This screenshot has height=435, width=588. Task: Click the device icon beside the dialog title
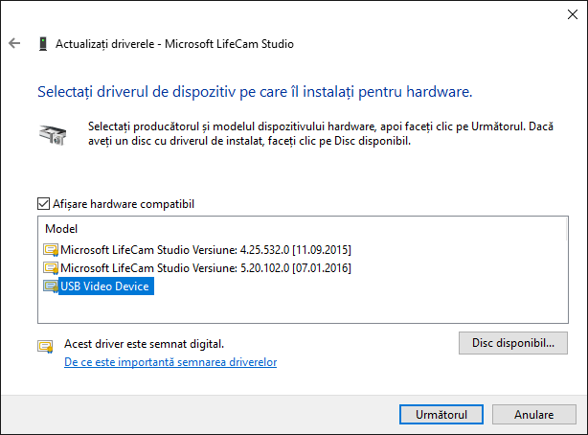(x=43, y=43)
